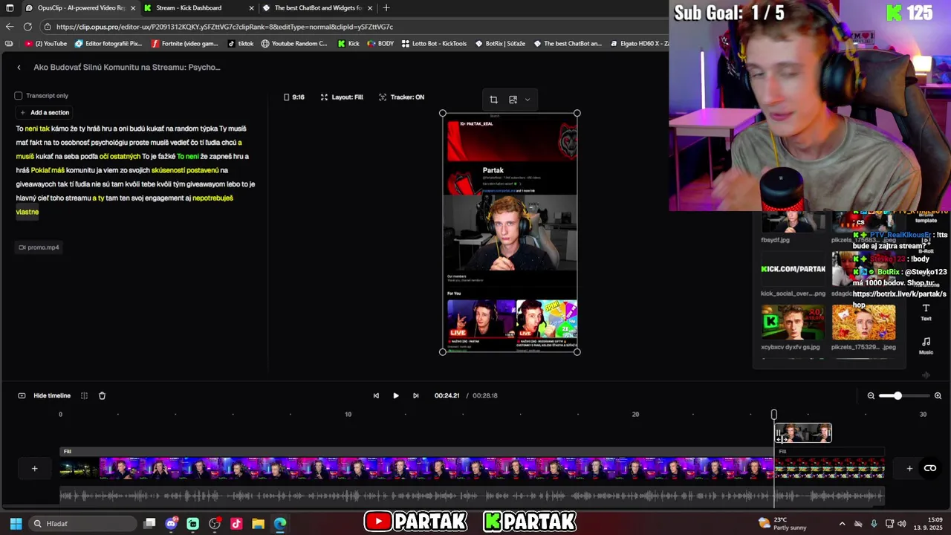Image resolution: width=951 pixels, height=535 pixels.
Task: Click the browser back arrow
Action: [10, 27]
